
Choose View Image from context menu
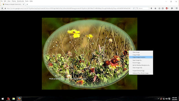point(141,52)
